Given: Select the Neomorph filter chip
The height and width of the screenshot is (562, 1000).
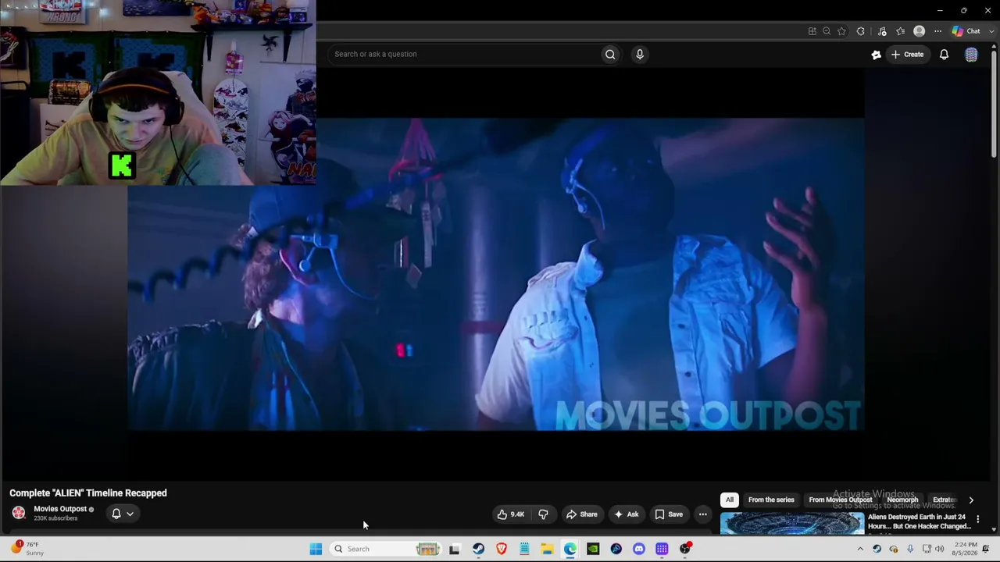Looking at the screenshot, I should tap(902, 500).
